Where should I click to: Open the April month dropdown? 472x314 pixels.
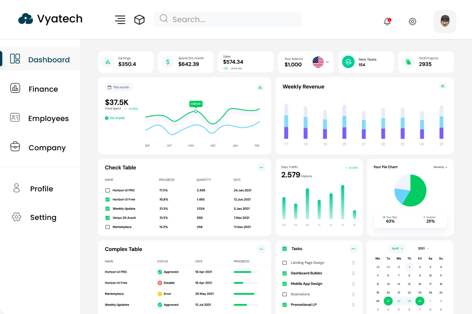point(397,248)
